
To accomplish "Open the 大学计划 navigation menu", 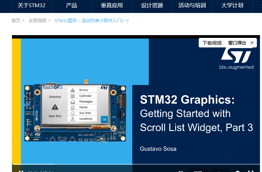I will pos(232,5).
